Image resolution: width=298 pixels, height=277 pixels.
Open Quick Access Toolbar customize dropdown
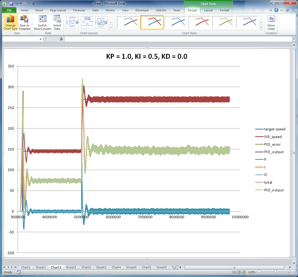[x=33, y=4]
